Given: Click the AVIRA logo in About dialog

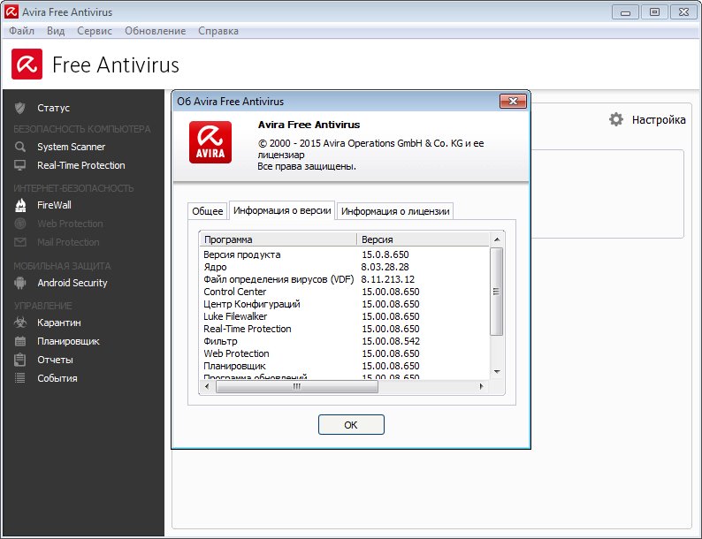Looking at the screenshot, I should click(210, 142).
